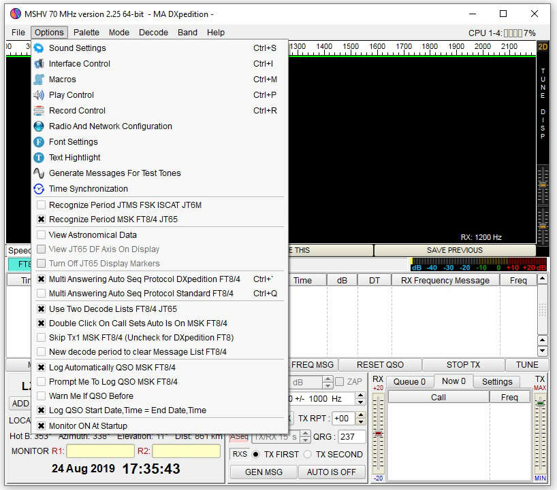
Task: Click GEN MSG button
Action: pyautogui.click(x=264, y=472)
